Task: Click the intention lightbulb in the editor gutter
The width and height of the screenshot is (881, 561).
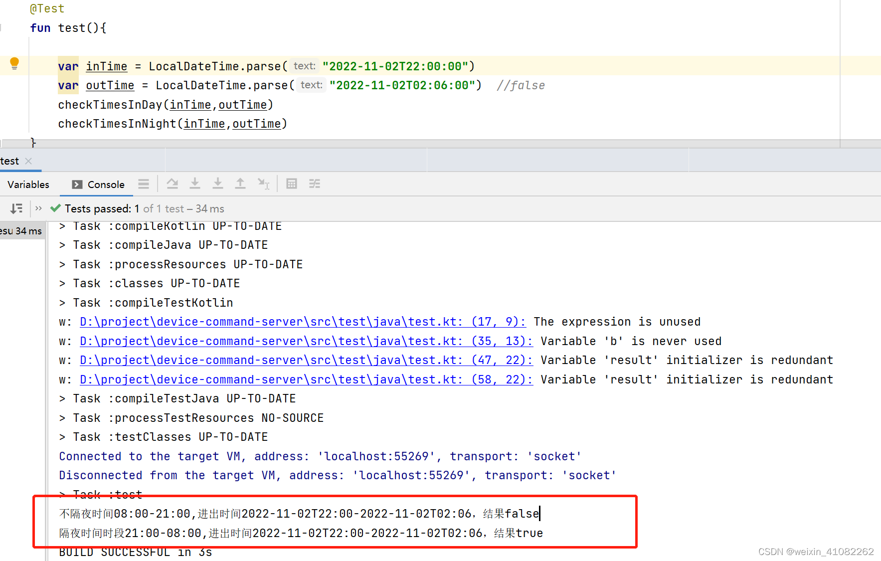Action: click(x=14, y=63)
